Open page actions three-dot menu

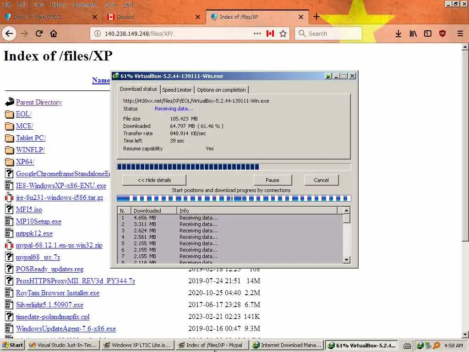click(257, 33)
